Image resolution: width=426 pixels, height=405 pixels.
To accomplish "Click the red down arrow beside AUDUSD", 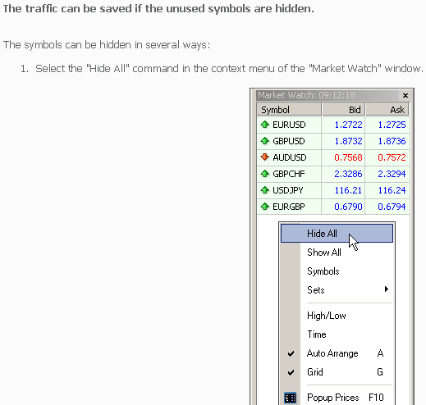I will (x=264, y=157).
